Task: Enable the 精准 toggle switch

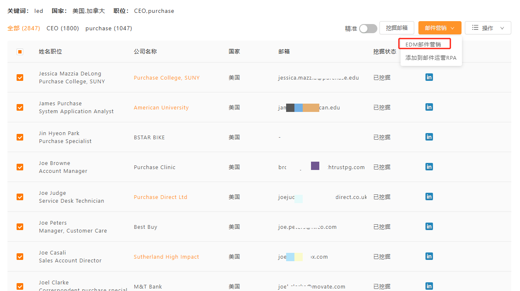Action: click(x=368, y=28)
